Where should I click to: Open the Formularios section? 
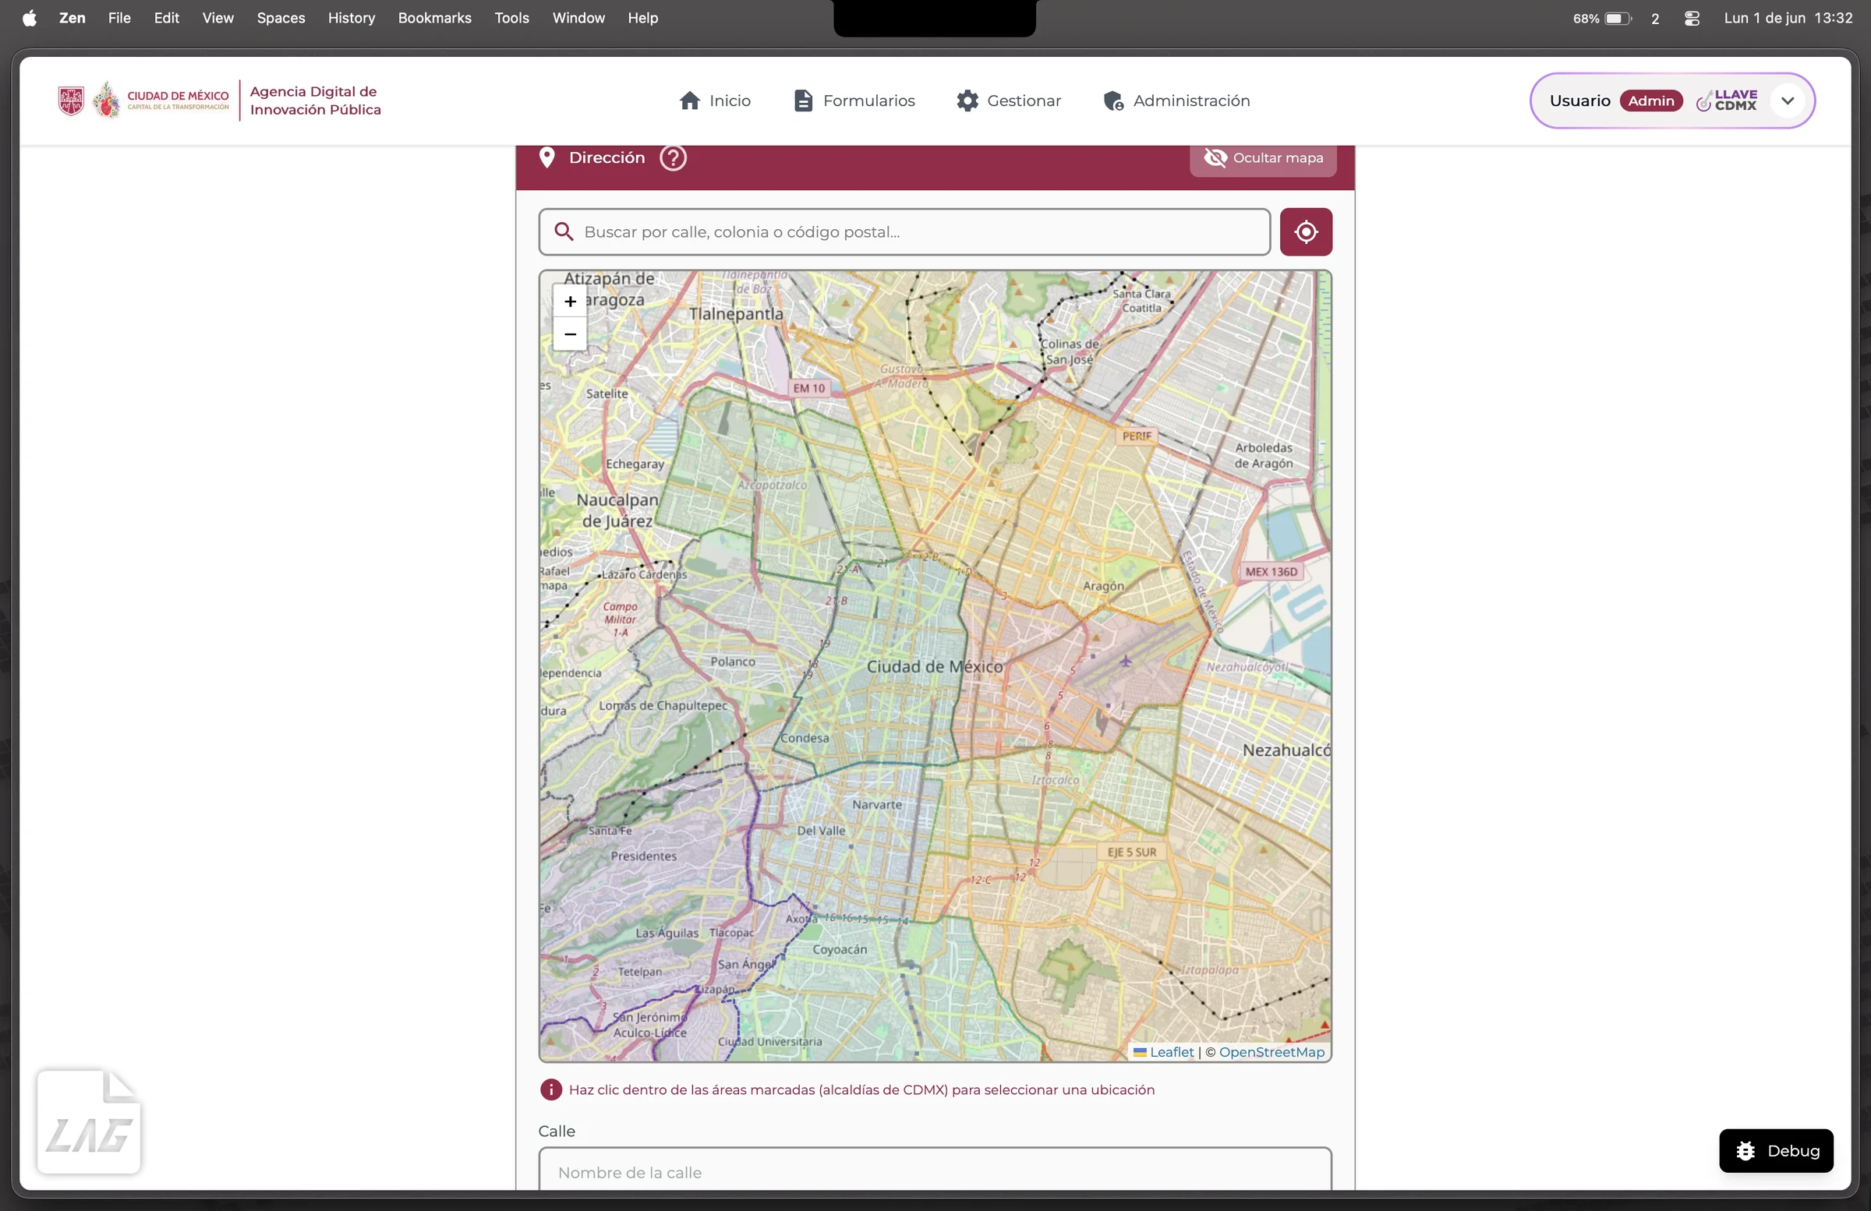coord(854,101)
